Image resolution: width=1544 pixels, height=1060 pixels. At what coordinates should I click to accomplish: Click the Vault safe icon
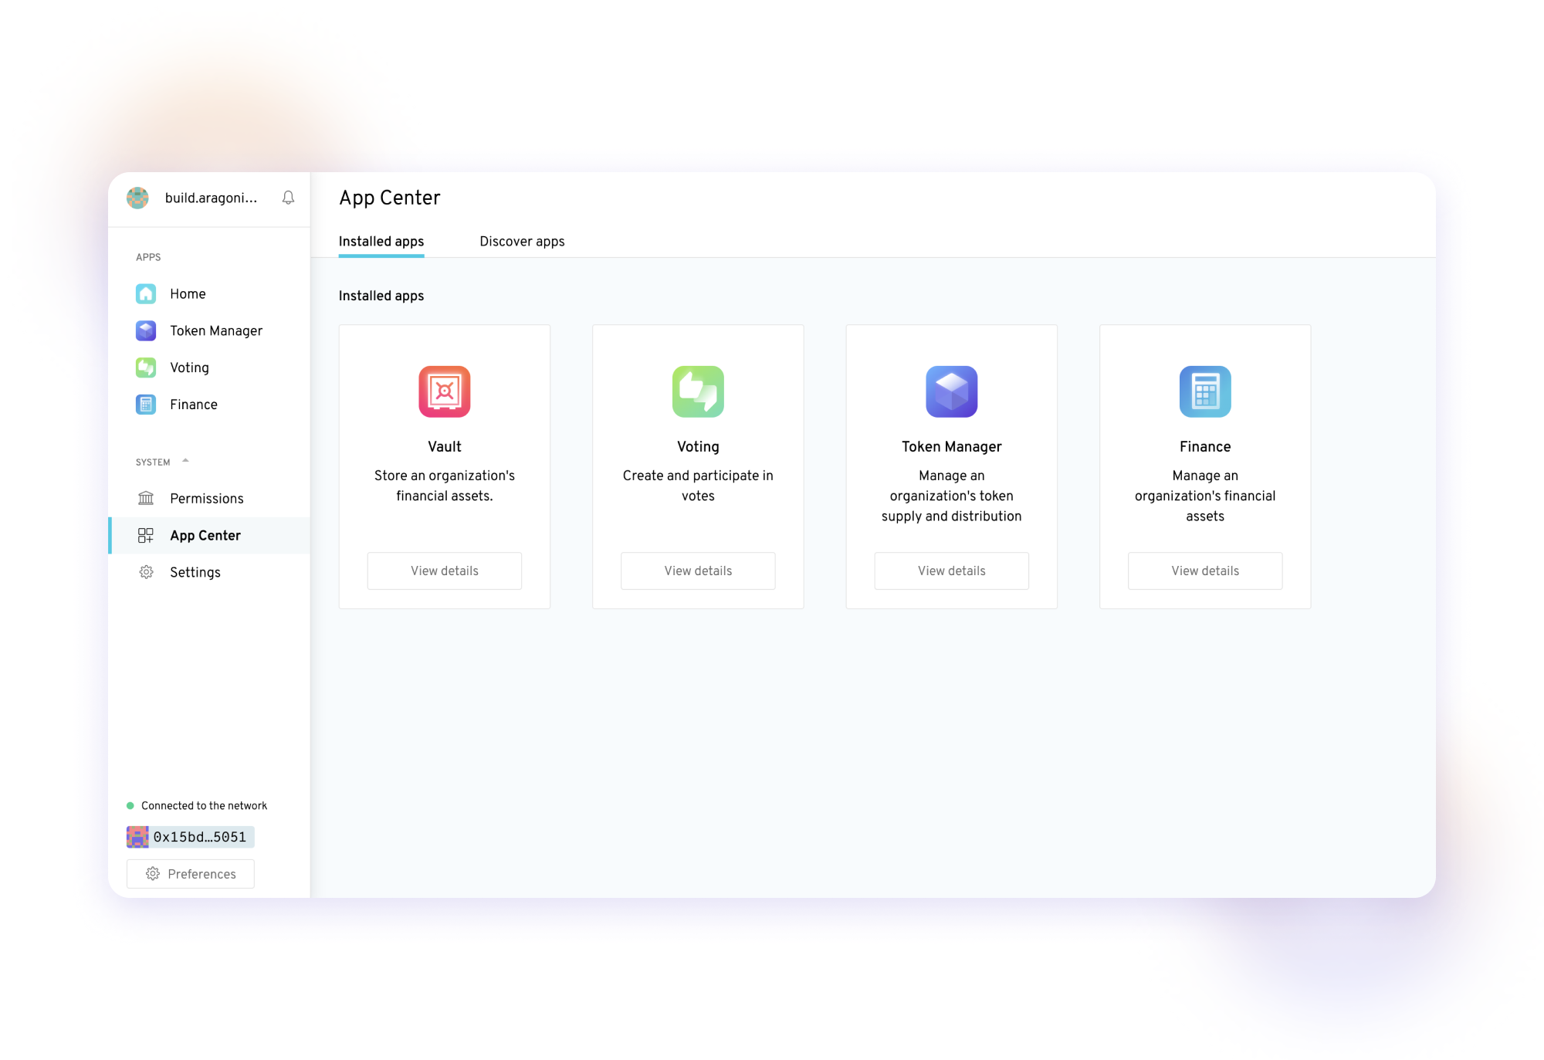click(x=444, y=391)
